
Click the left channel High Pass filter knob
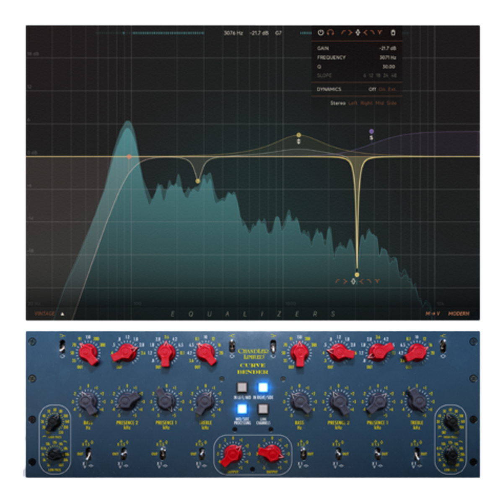(x=53, y=423)
